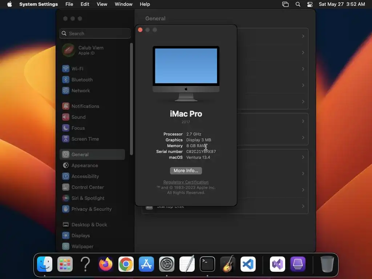Open the Help menu

[145, 4]
